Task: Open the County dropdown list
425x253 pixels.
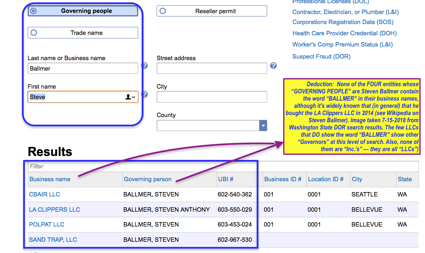Action: [263, 126]
